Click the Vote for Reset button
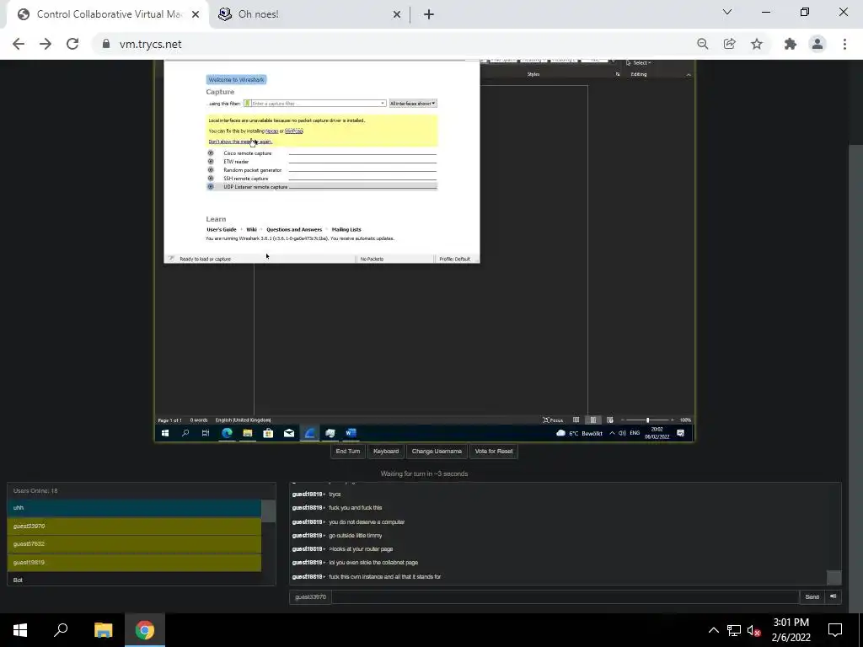The width and height of the screenshot is (863, 647). click(x=494, y=452)
